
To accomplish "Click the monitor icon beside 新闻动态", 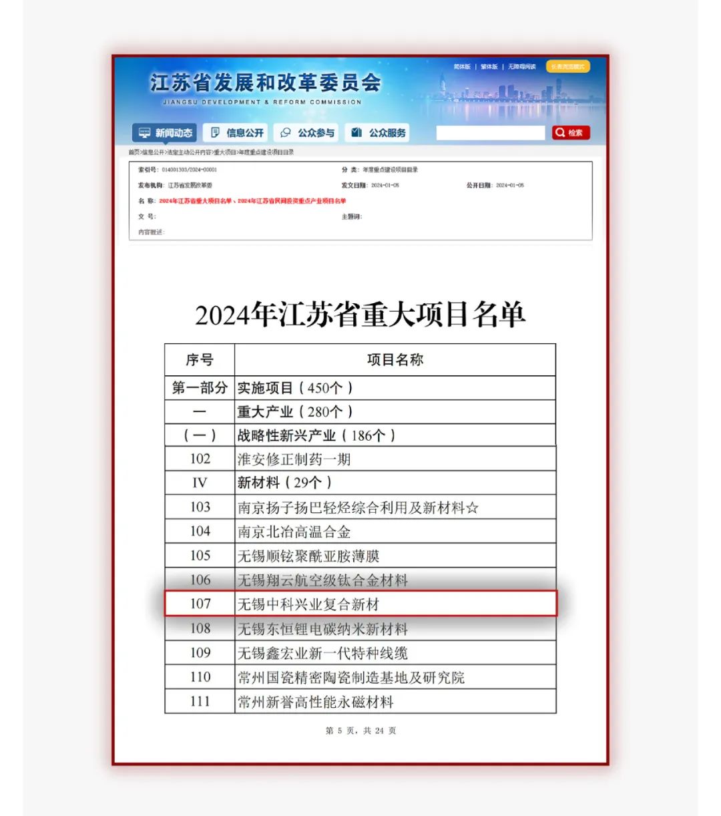I will pos(145,133).
